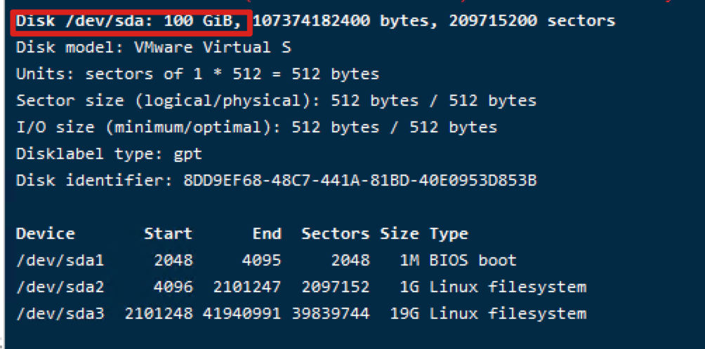This screenshot has height=349, width=705.
Task: Click the I/O size minimum/optimal line
Action: pyautogui.click(x=256, y=128)
